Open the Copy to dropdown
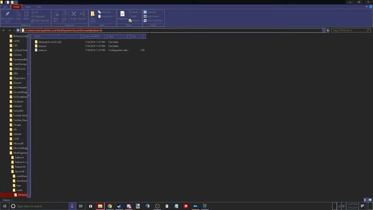 [x=64, y=17]
